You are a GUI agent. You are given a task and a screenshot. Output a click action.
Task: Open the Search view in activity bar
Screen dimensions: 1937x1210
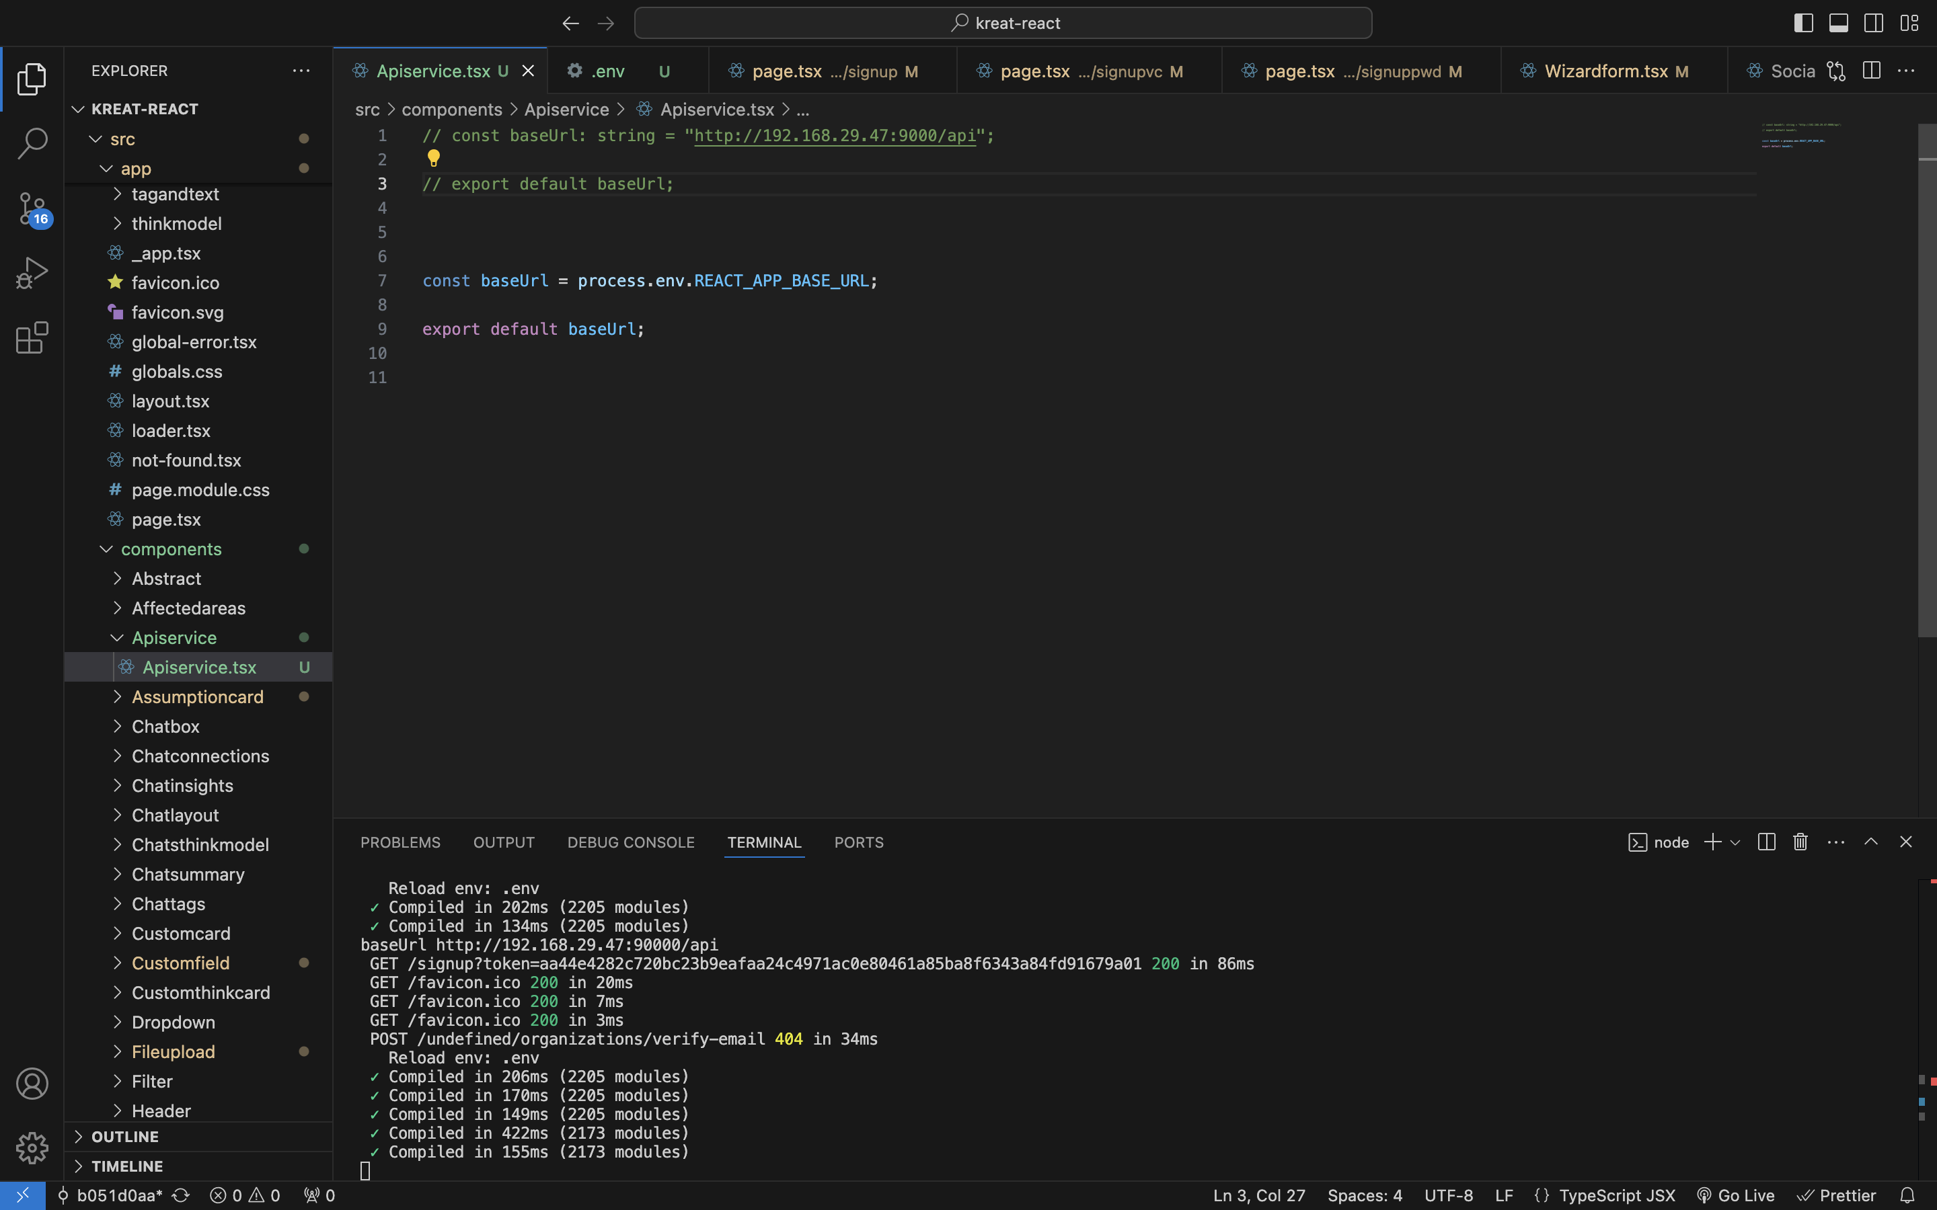click(32, 144)
